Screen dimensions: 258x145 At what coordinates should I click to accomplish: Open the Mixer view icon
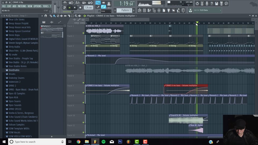coord(159,10)
